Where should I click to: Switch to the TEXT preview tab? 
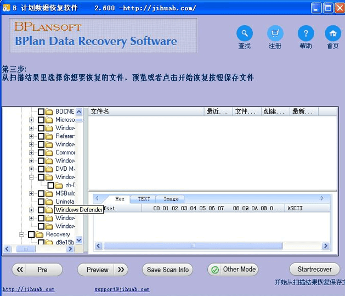pos(144,199)
